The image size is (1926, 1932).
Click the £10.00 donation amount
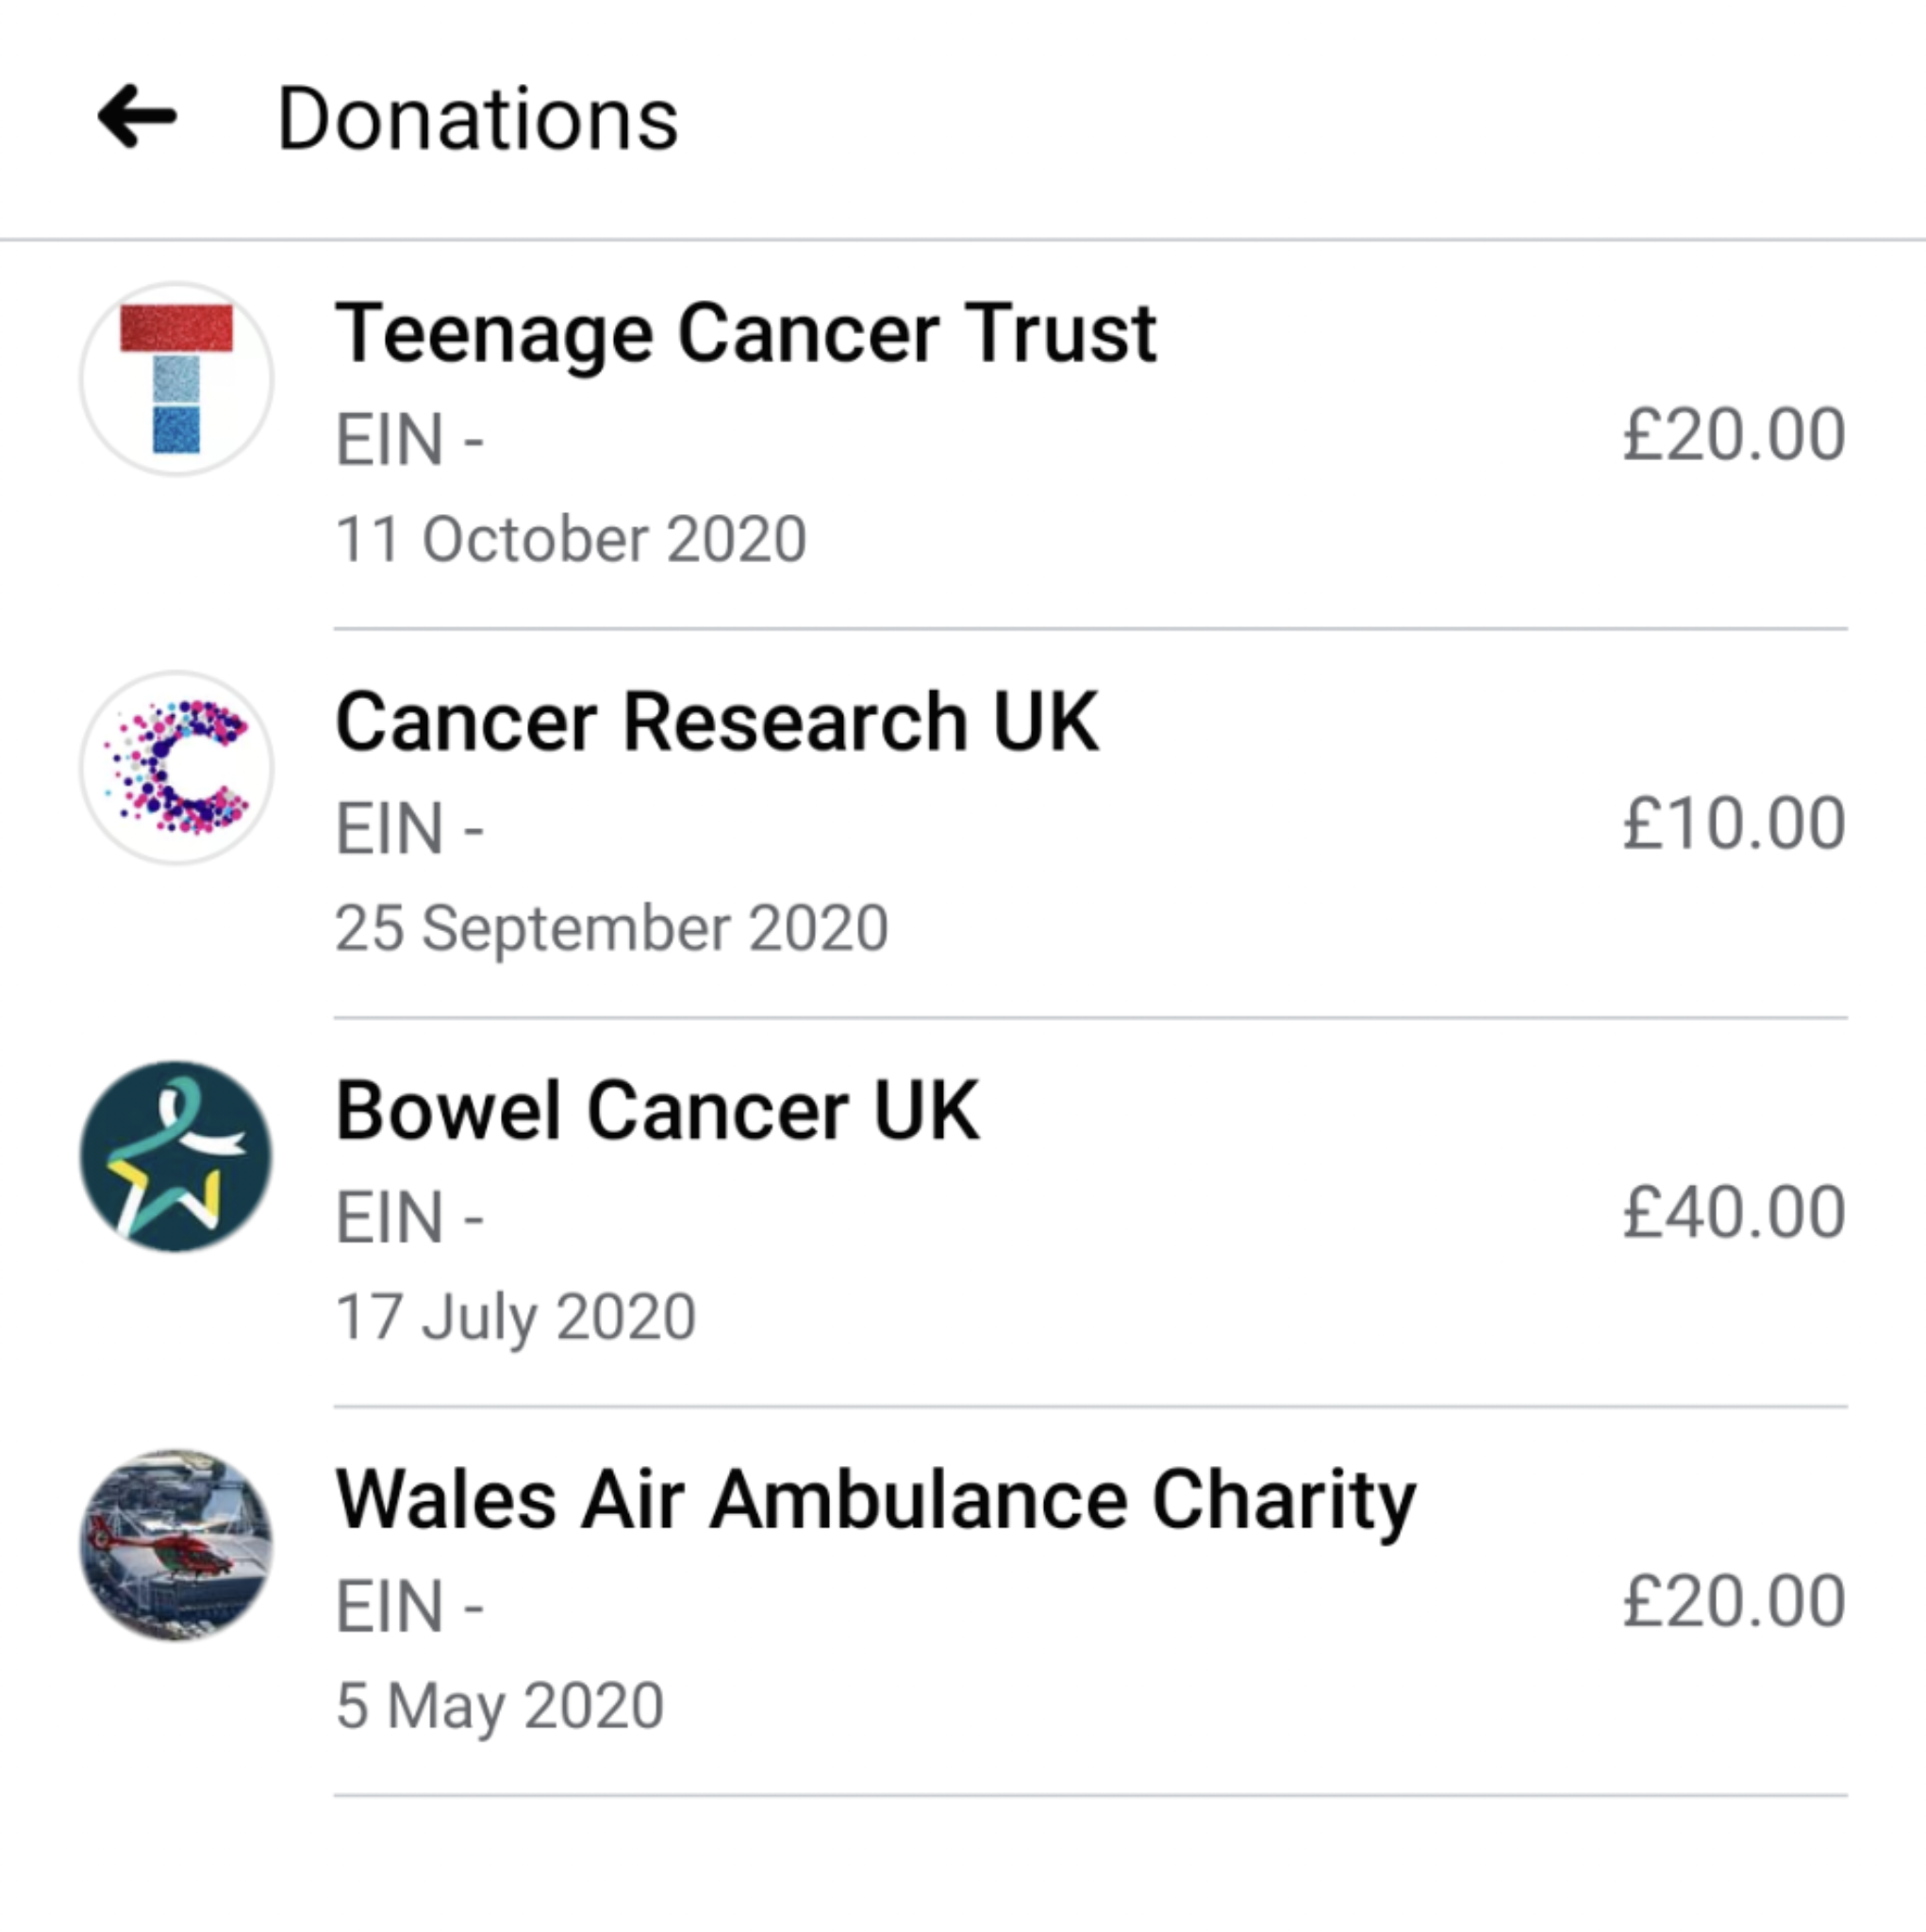(1733, 823)
